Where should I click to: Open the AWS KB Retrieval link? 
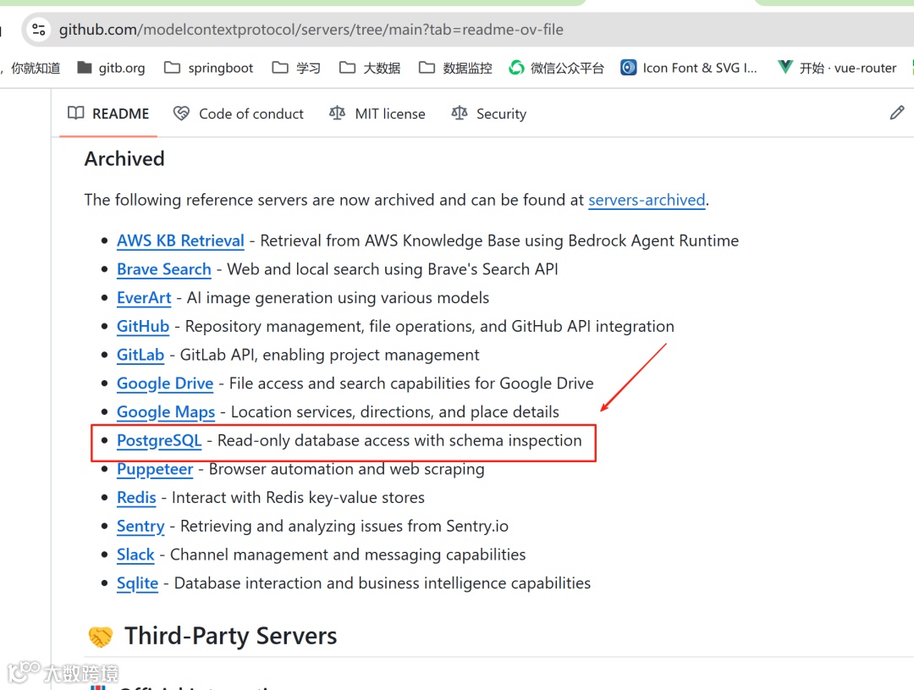pyautogui.click(x=180, y=241)
